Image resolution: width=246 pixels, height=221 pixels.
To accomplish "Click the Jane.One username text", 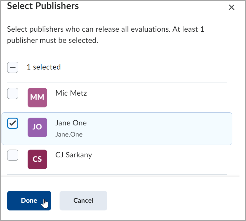I will pos(69,134).
